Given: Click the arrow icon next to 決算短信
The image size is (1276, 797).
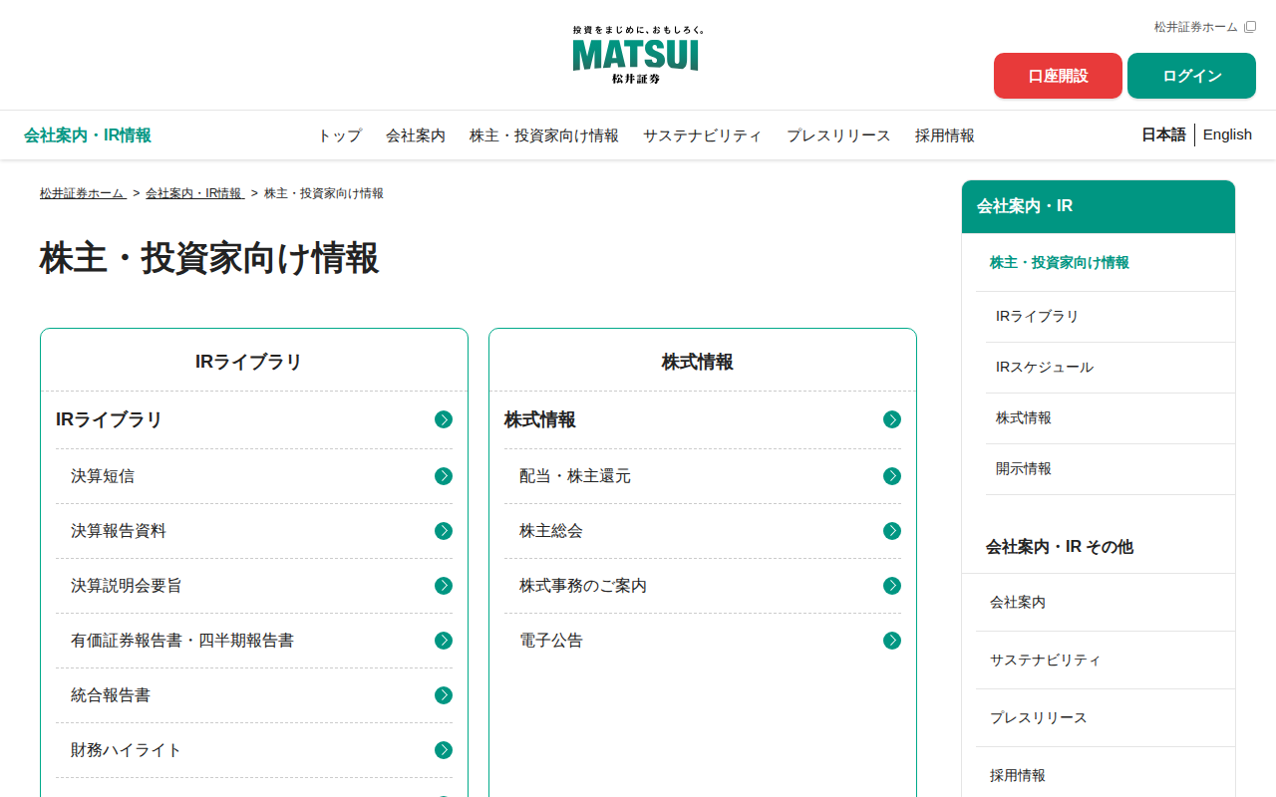Looking at the screenshot, I should [444, 476].
